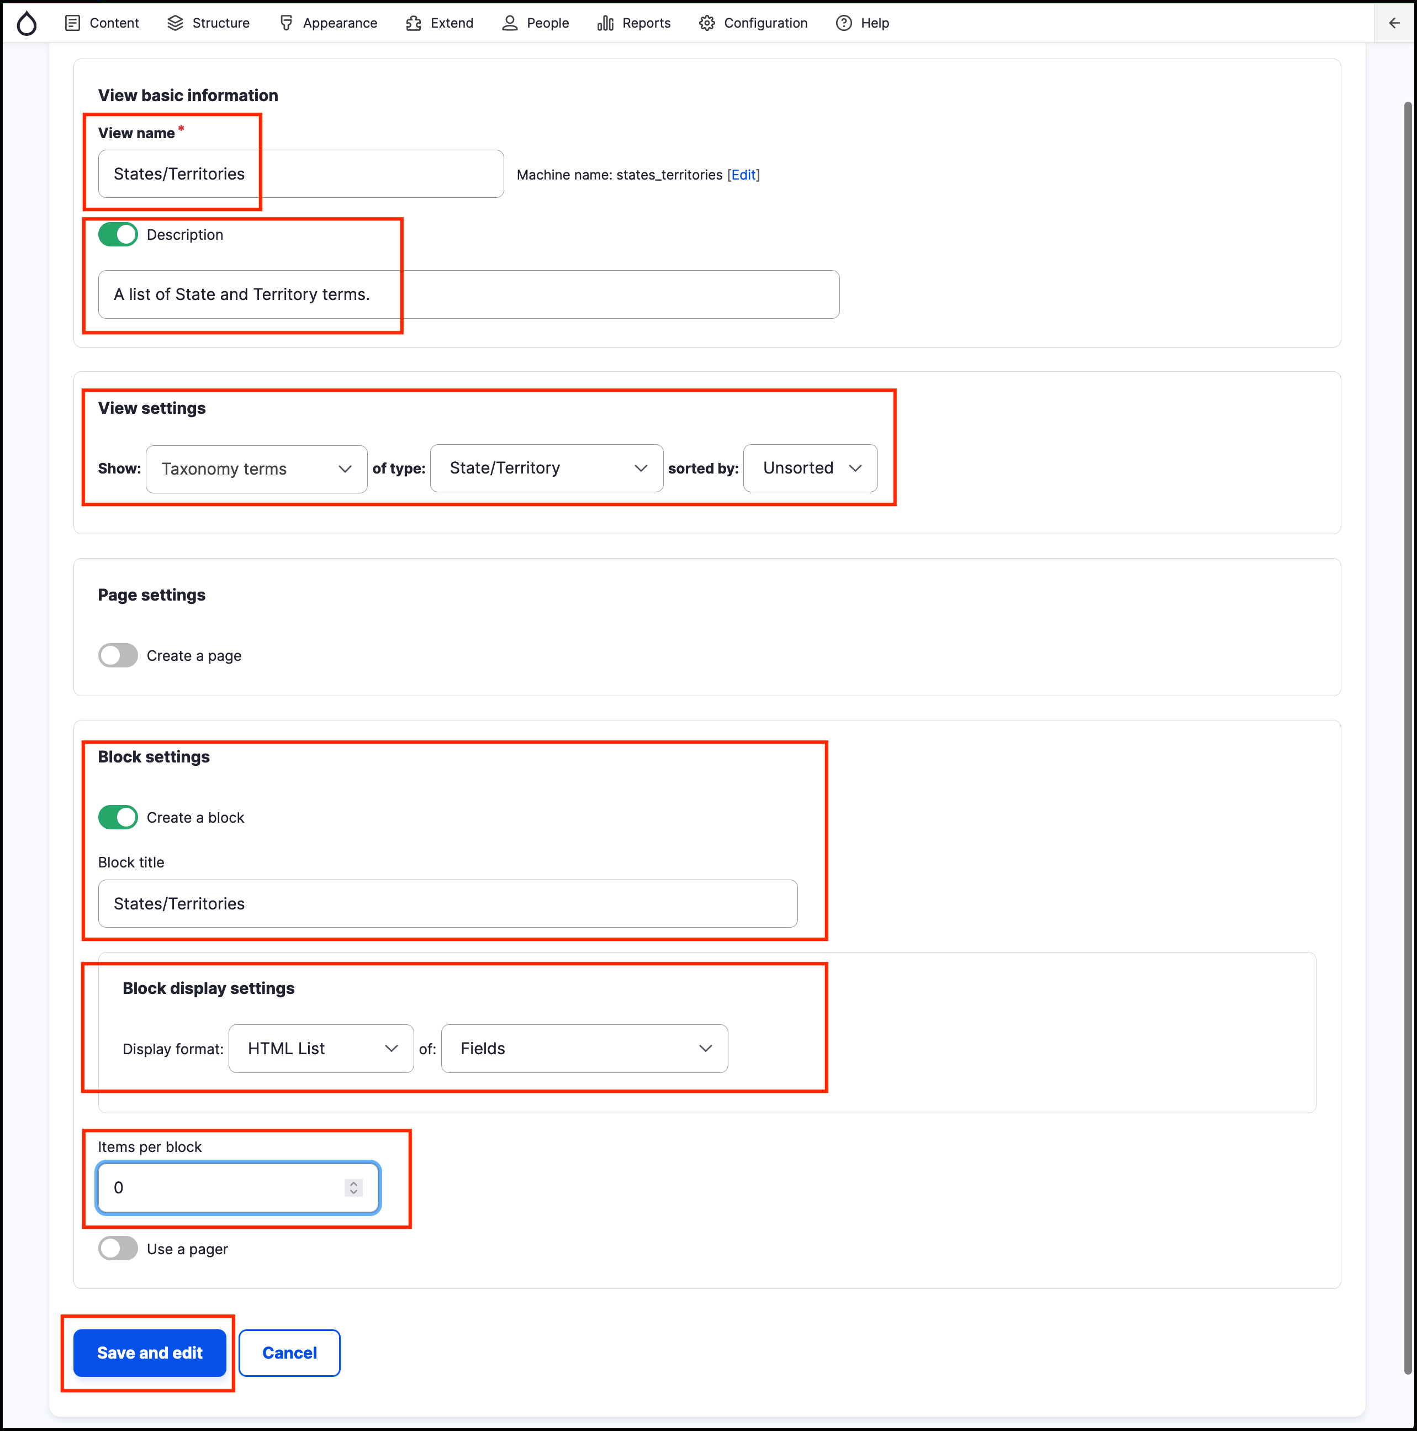The image size is (1417, 1431).
Task: Click the Extend puzzle piece icon
Action: click(413, 23)
